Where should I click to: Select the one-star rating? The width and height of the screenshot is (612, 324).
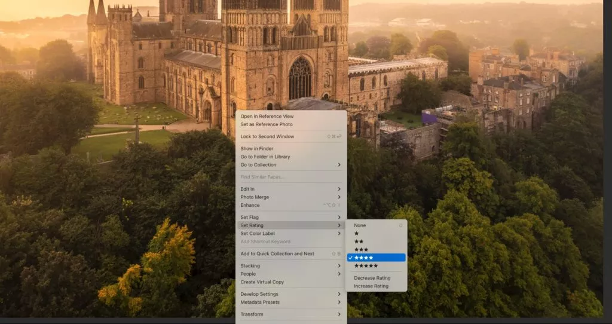(357, 233)
